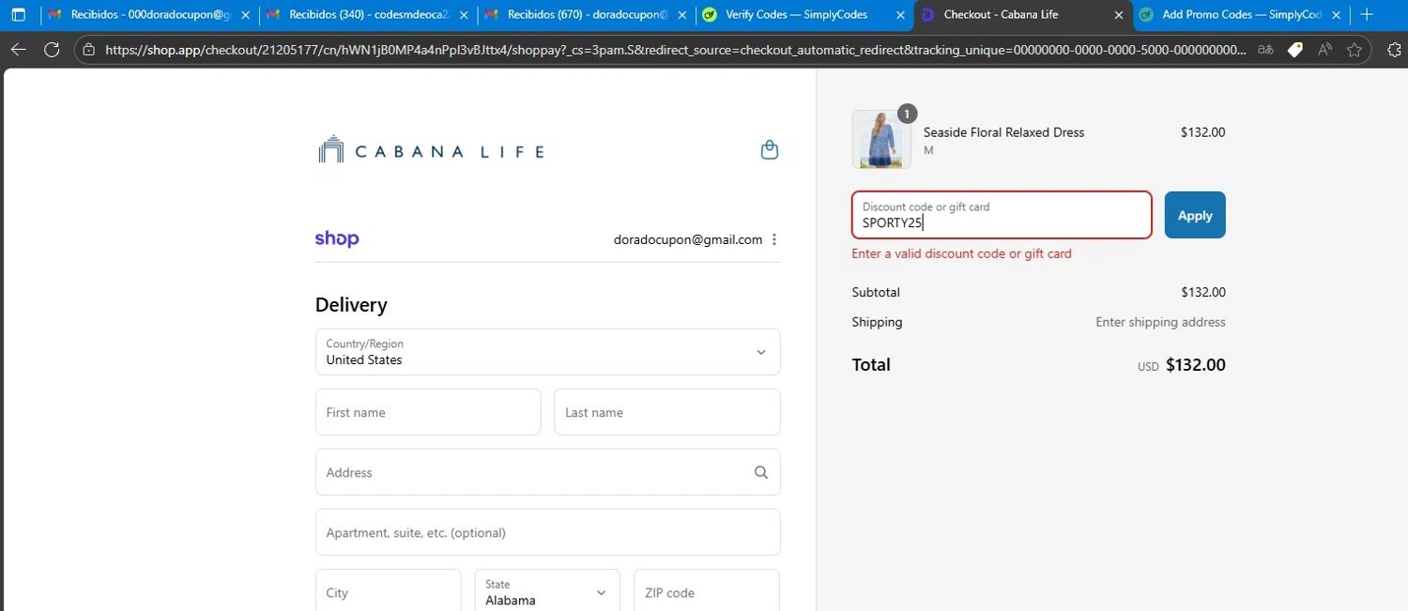Open the browser translate icon
Viewport: 1408px width, 611px height.
pyautogui.click(x=1266, y=50)
